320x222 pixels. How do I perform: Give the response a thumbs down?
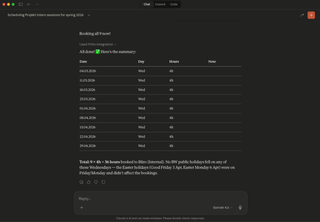(x=96, y=182)
